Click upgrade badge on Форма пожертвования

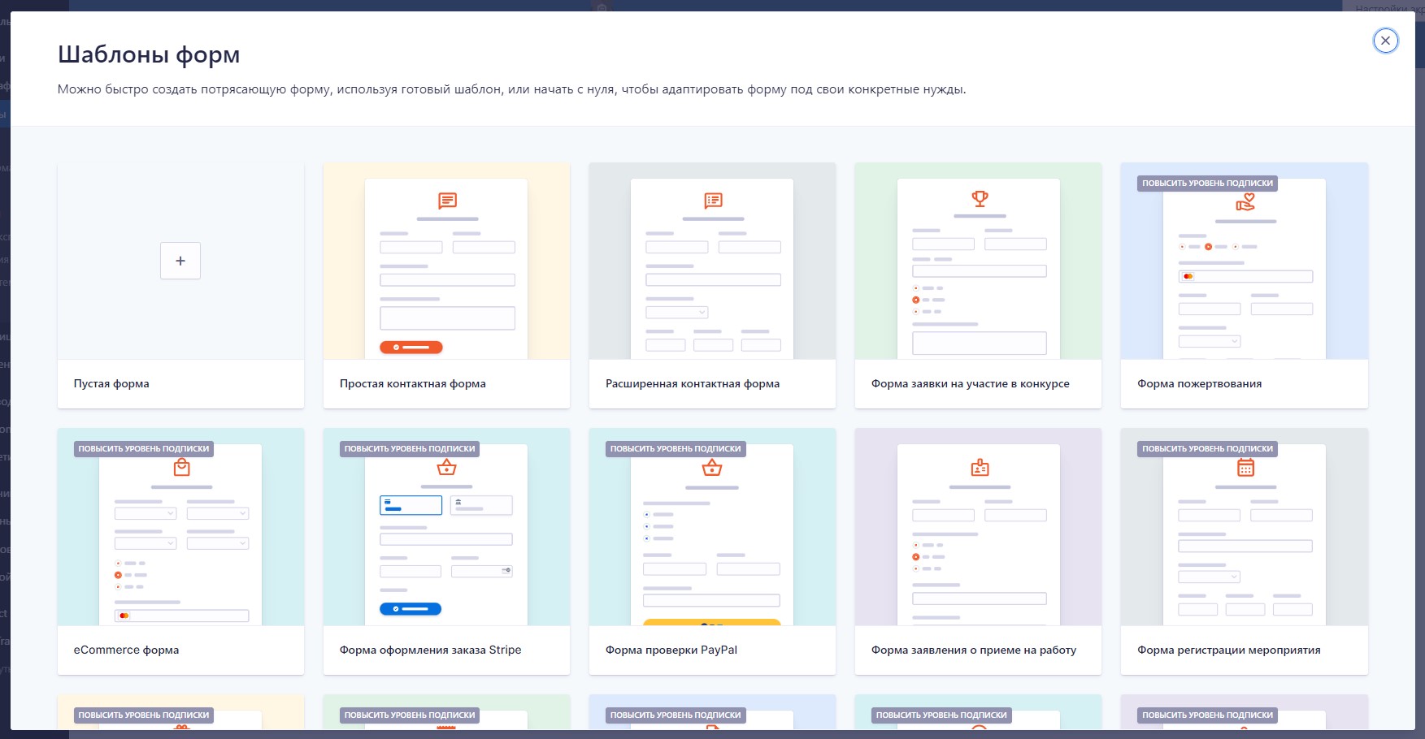click(1207, 184)
